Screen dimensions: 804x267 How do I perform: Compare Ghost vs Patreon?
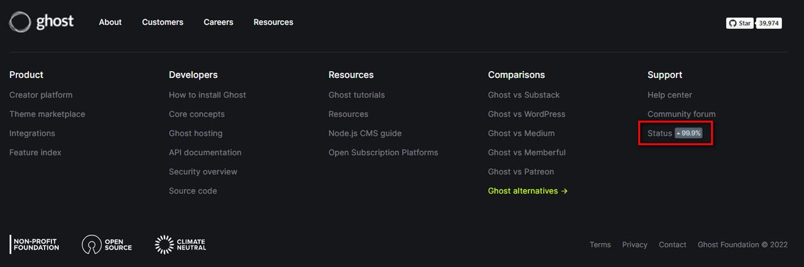click(x=521, y=172)
